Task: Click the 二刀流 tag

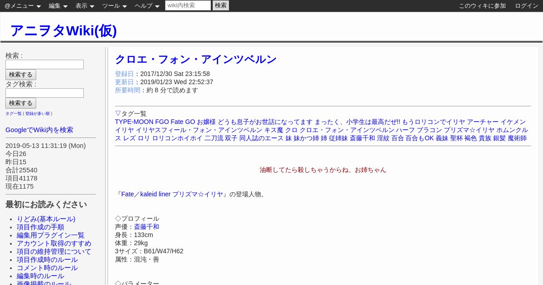Action: tap(214, 138)
